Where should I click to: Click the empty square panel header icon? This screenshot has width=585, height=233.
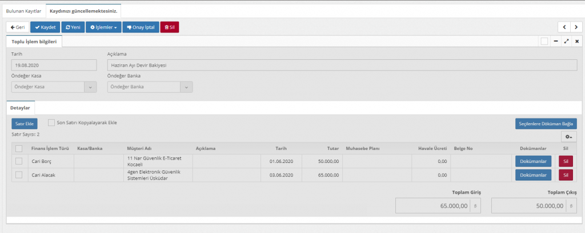tap(544, 41)
